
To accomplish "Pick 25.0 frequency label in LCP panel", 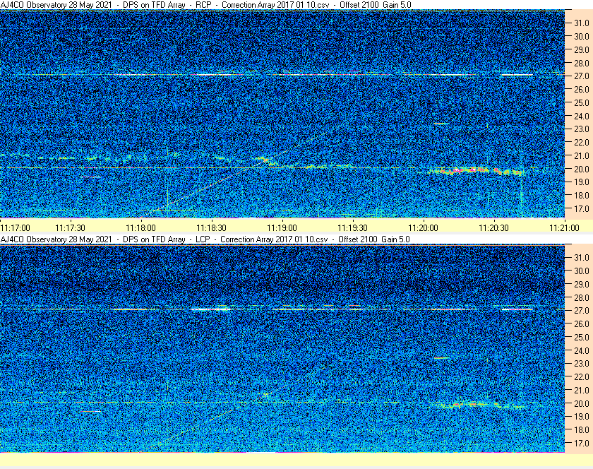I will coord(582,337).
